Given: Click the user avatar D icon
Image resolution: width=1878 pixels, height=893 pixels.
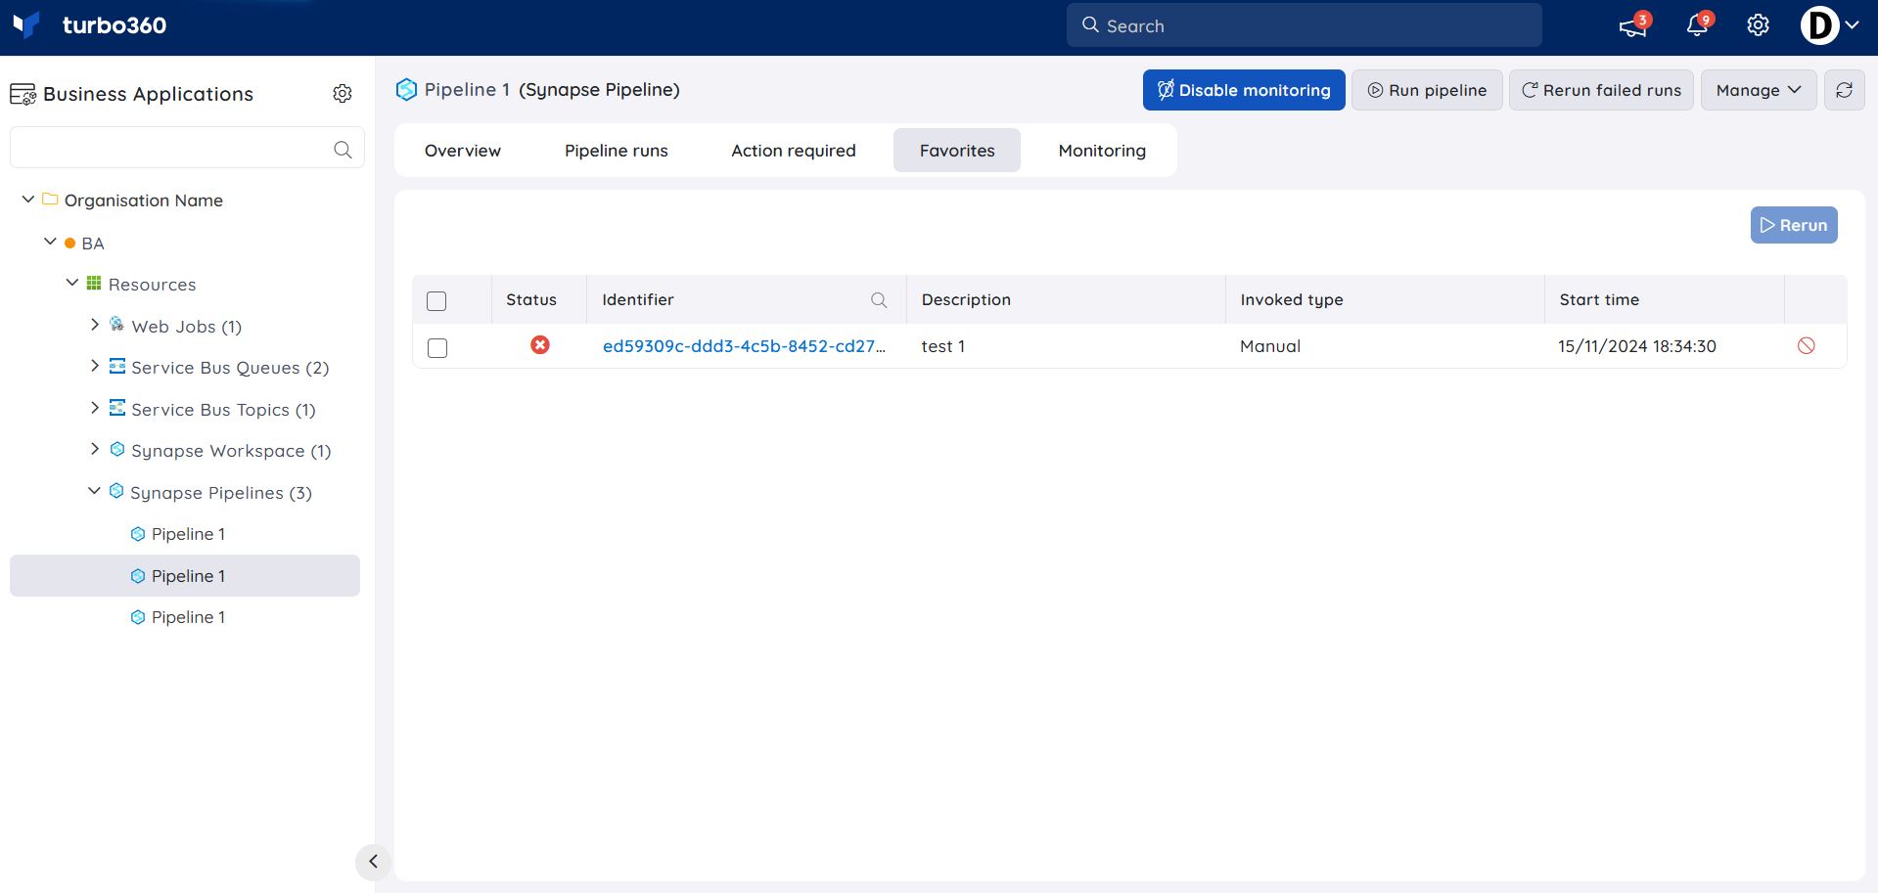Looking at the screenshot, I should [1819, 25].
